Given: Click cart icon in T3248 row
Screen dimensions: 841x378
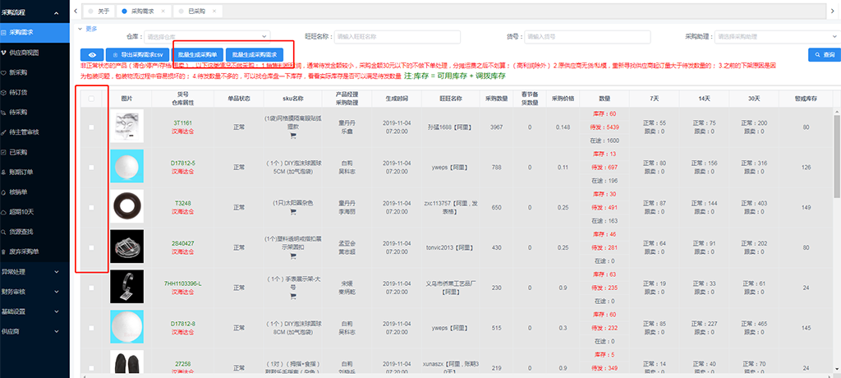Looking at the screenshot, I should click(292, 212).
